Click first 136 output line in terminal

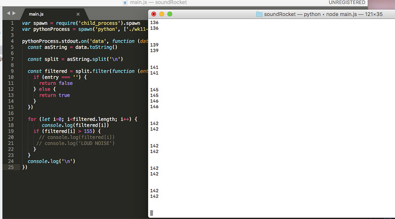click(x=154, y=22)
